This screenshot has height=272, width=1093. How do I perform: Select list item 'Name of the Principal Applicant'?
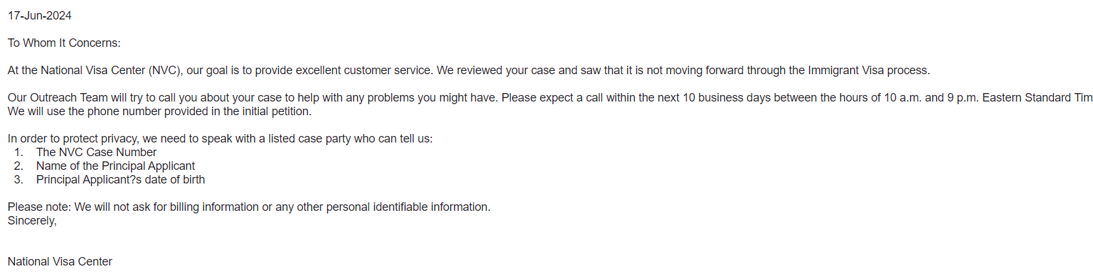pos(115,166)
